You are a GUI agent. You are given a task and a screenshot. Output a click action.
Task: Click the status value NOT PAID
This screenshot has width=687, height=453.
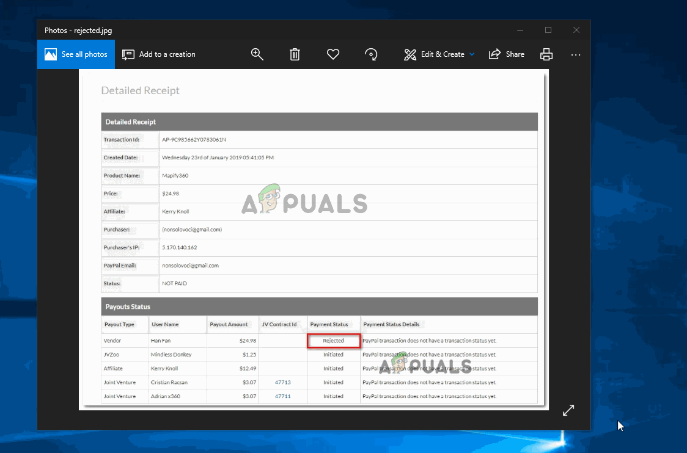coord(174,283)
